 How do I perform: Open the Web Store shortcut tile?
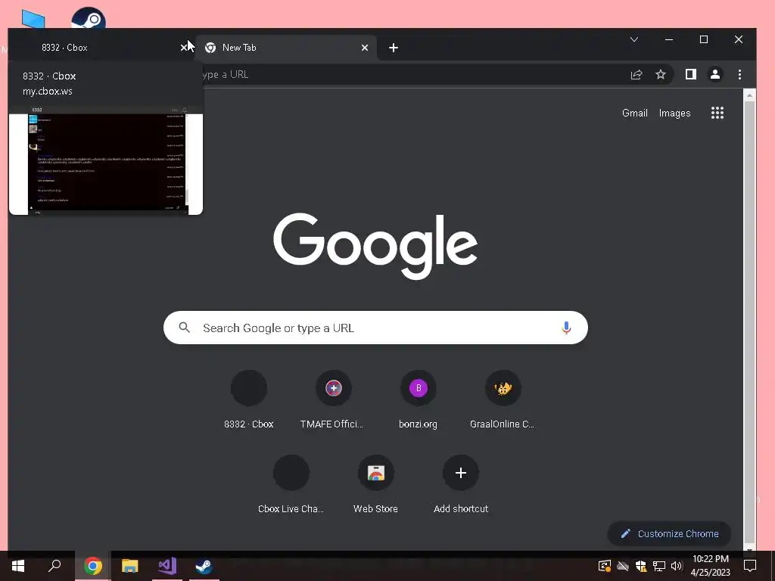point(375,485)
